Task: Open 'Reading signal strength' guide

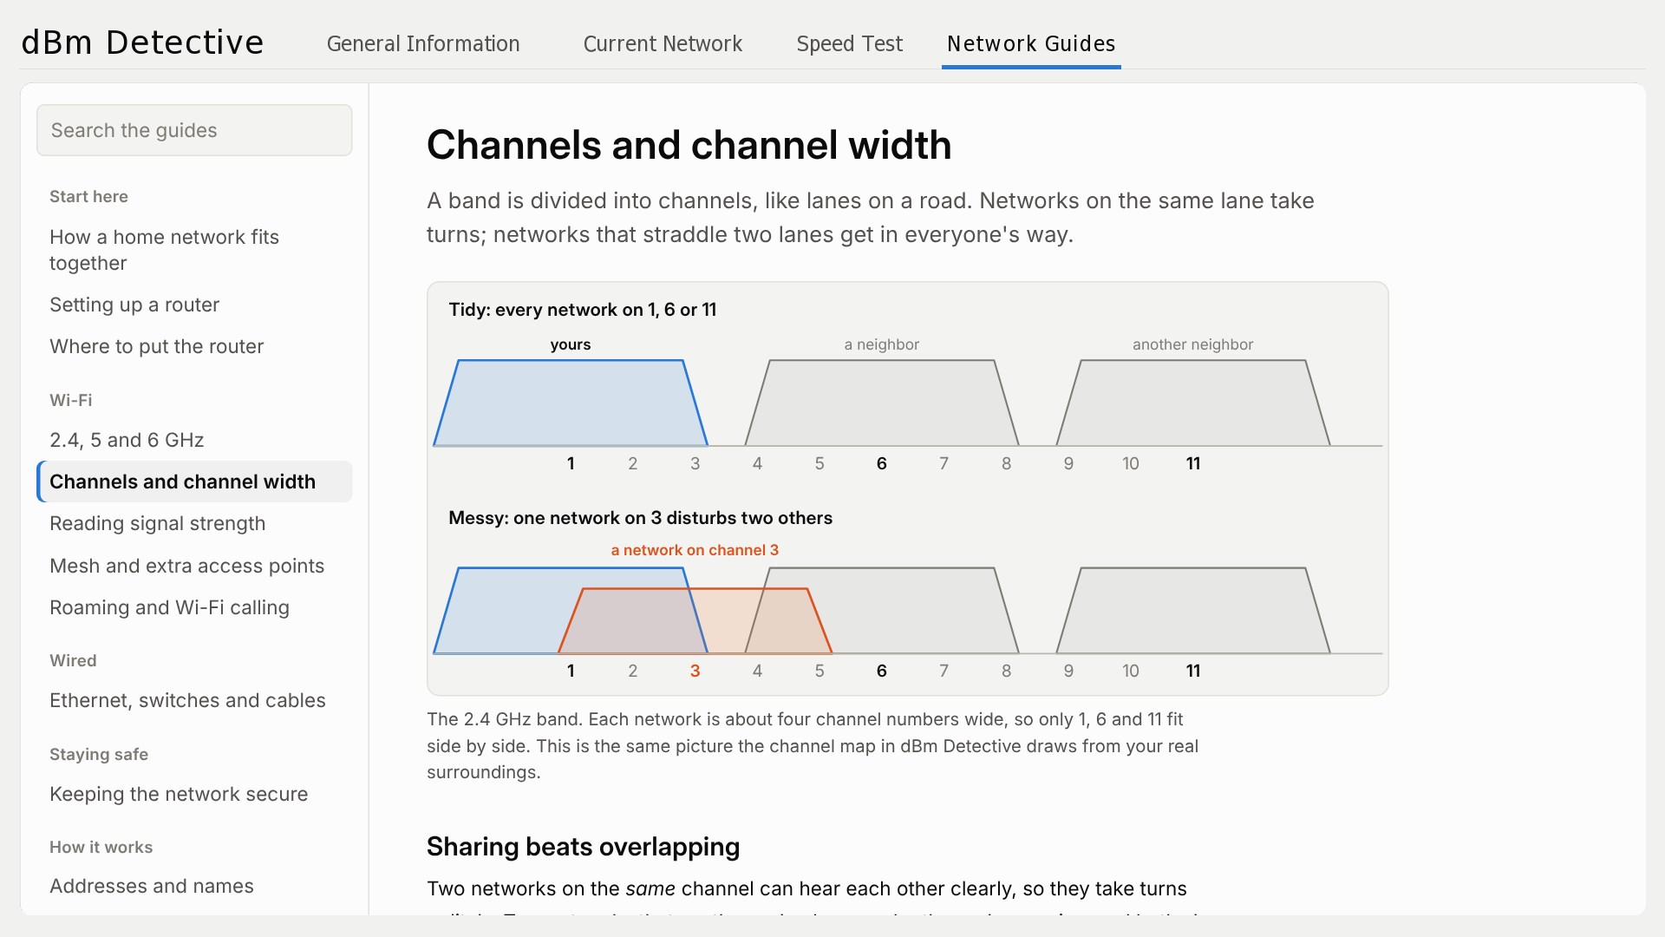Action: [x=194, y=523]
